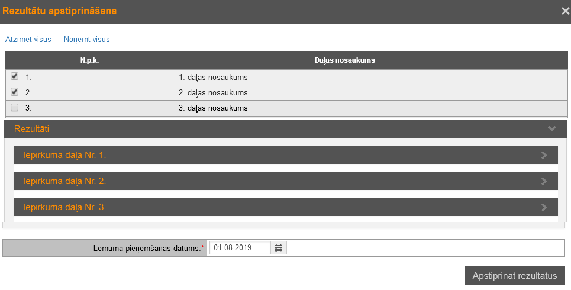Viewport: 571px width, 290px height.
Task: Click into the decision date field
Action: [240, 248]
